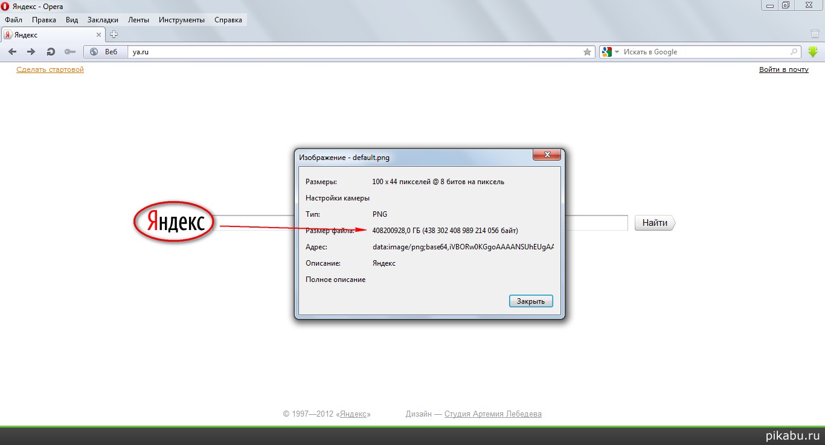Viewport: 825px width, 445px height.
Task: Add a new tab with the plus button
Action: (114, 34)
